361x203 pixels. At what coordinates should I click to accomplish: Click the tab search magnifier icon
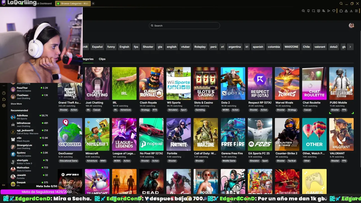pyautogui.click(x=341, y=4)
